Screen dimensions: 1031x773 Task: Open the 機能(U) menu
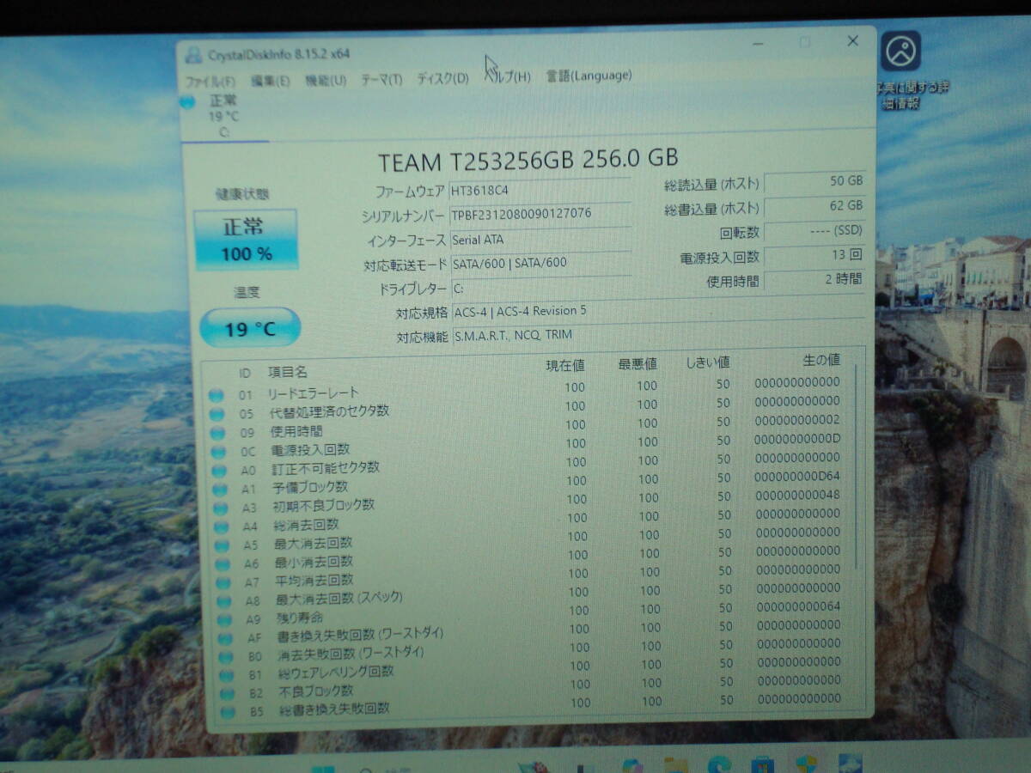pos(326,80)
